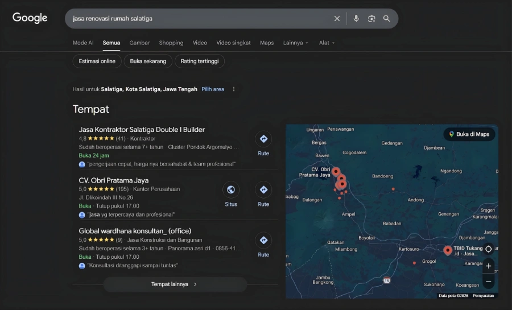The image size is (512, 310).
Task: Click the Google logo
Action: coord(30,18)
